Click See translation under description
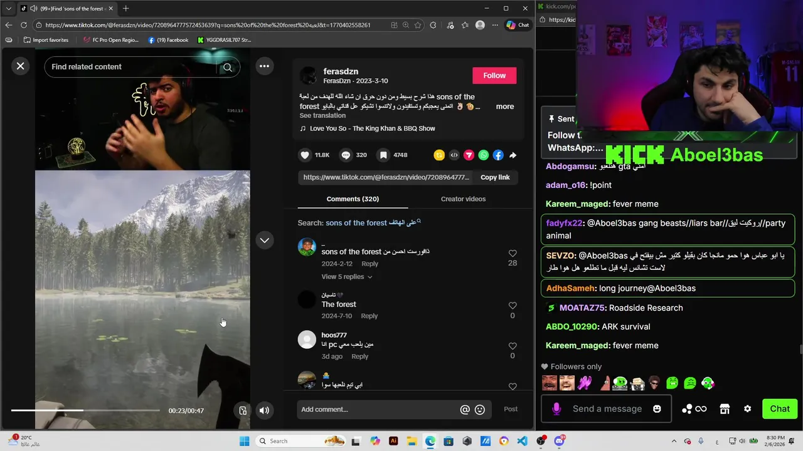803x451 pixels. click(322, 115)
